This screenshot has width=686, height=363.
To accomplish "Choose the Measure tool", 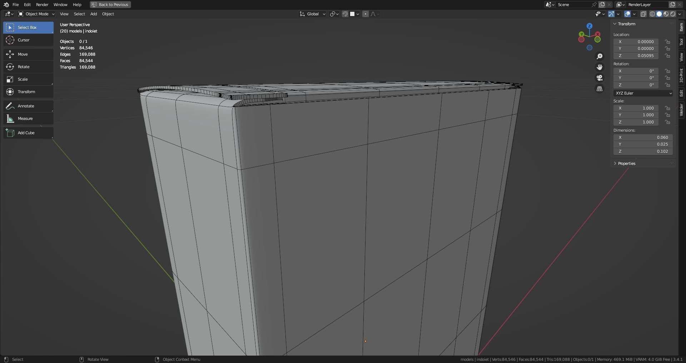I will [x=28, y=119].
